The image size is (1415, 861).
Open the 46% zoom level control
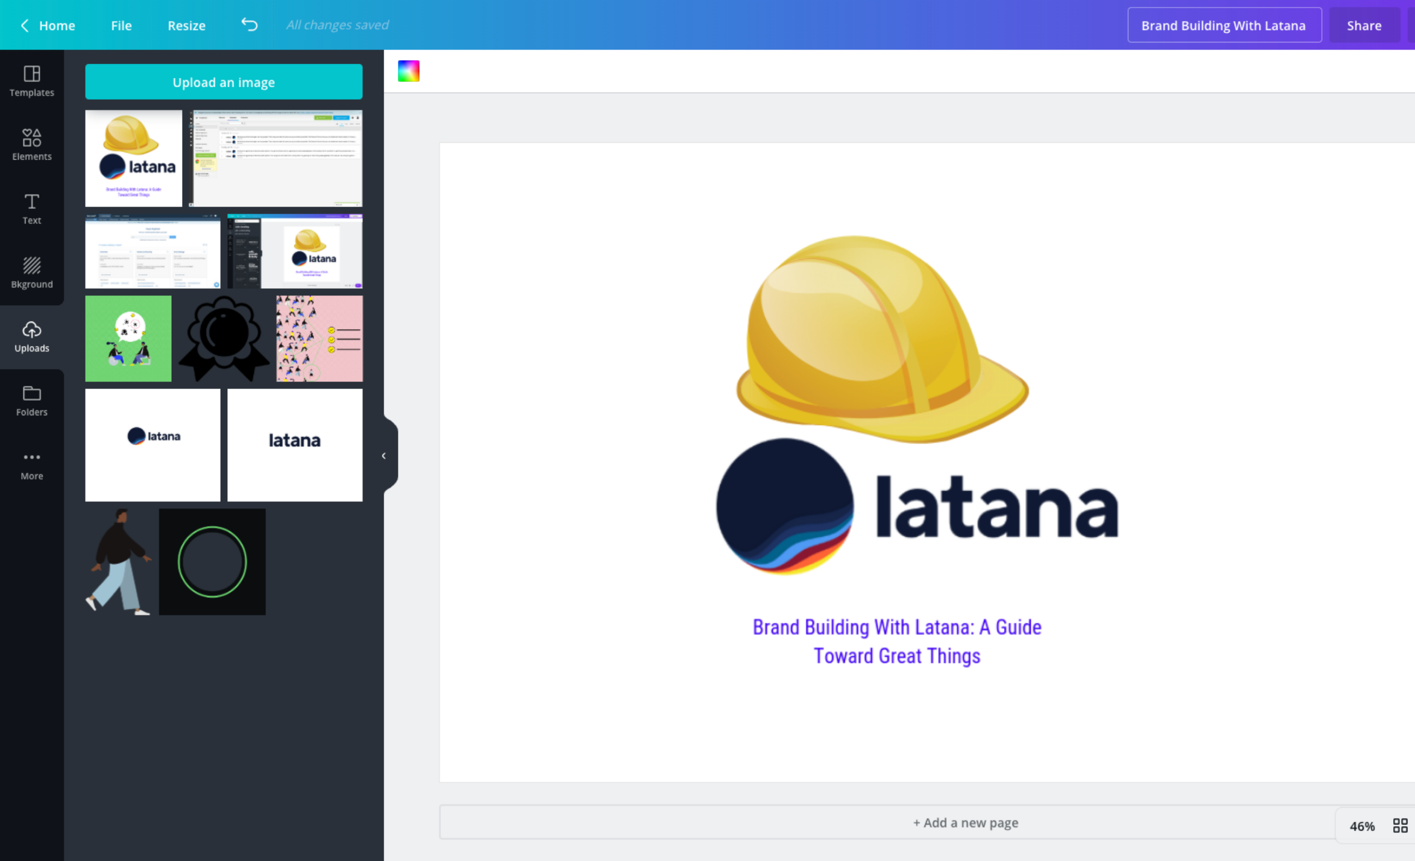[x=1362, y=826]
